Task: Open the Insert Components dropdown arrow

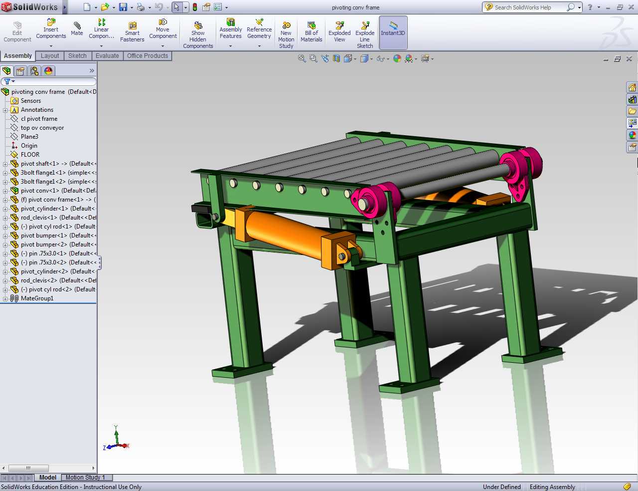Action: coord(51,46)
